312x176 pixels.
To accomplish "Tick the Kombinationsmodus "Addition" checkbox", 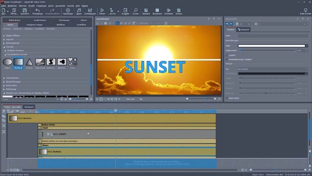I will (x=227, y=59).
